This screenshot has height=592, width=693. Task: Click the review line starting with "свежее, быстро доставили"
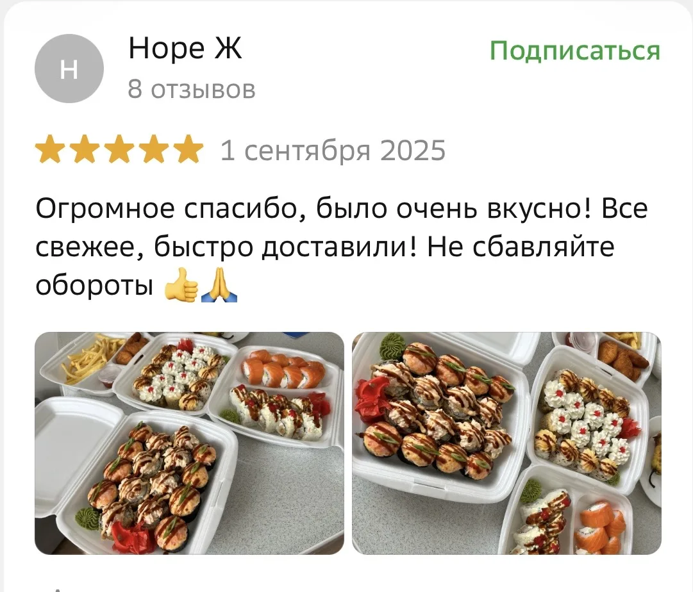(325, 247)
